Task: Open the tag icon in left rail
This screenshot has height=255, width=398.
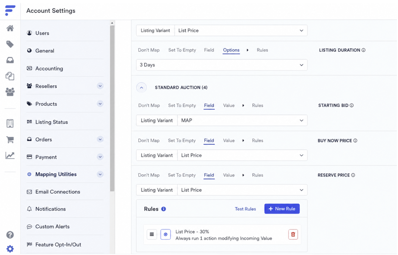Action: pos(10,44)
